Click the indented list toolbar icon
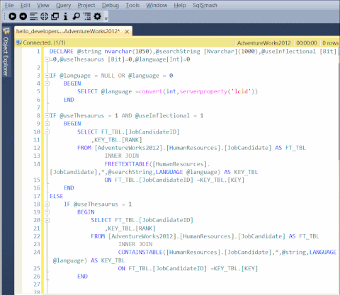This screenshot has height=295, width=340. [87, 16]
